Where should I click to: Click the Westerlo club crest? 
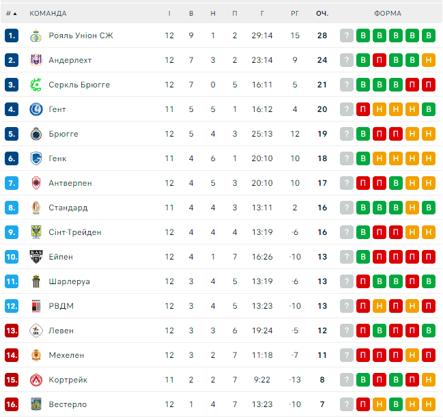click(36, 404)
